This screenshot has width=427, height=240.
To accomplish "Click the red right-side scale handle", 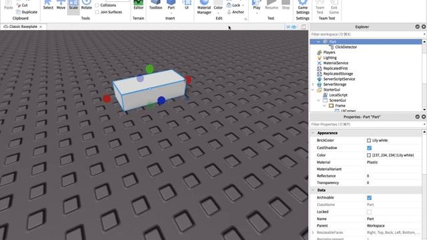I will pyautogui.click(x=188, y=80).
